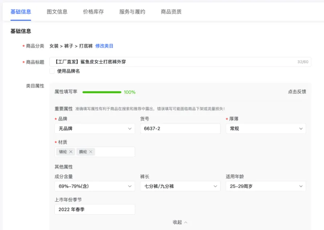Open the 裤长 dropdown showing 七分裤/九分裤
The image size is (324, 230).
pyautogui.click(x=180, y=186)
